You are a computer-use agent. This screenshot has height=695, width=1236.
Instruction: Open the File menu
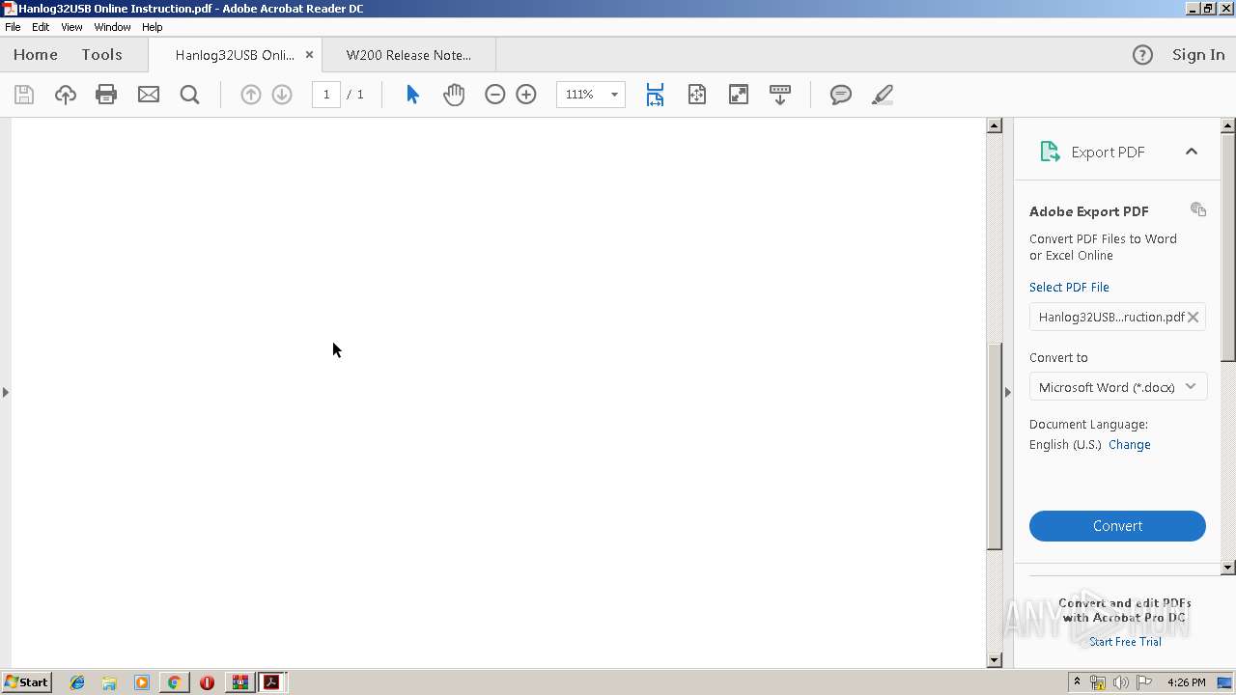pos(13,27)
